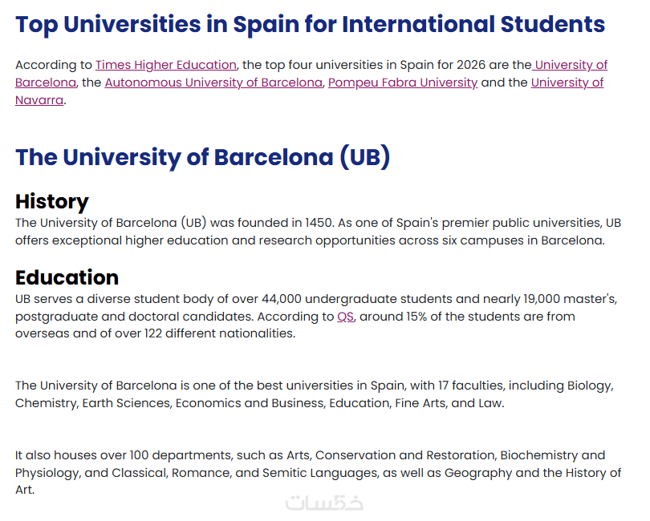Viewport: 650px width, 521px height.
Task: Select the Education subheading
Action: pos(67,277)
